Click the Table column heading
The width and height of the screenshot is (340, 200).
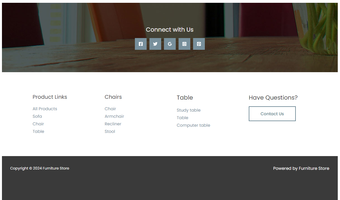[185, 98]
